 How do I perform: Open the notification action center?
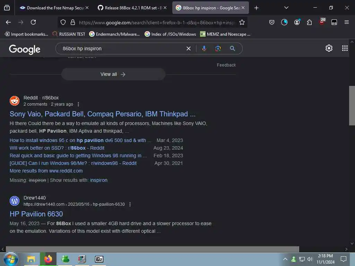click(344, 259)
